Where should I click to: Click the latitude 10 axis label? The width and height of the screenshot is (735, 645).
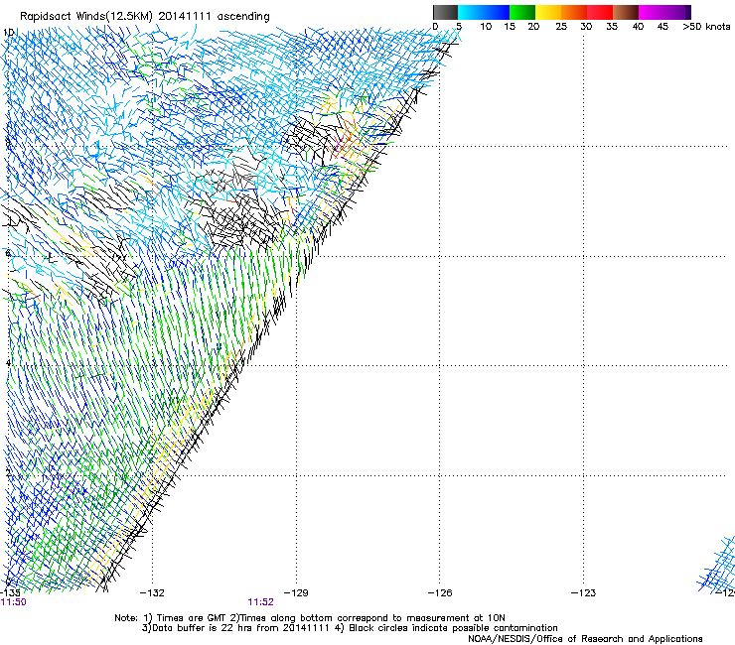point(8,33)
